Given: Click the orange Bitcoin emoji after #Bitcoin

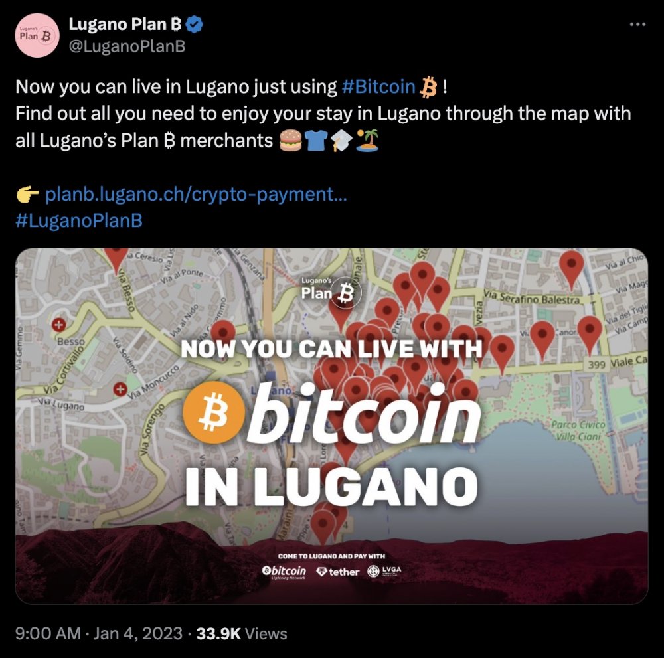Looking at the screenshot, I should [x=428, y=87].
